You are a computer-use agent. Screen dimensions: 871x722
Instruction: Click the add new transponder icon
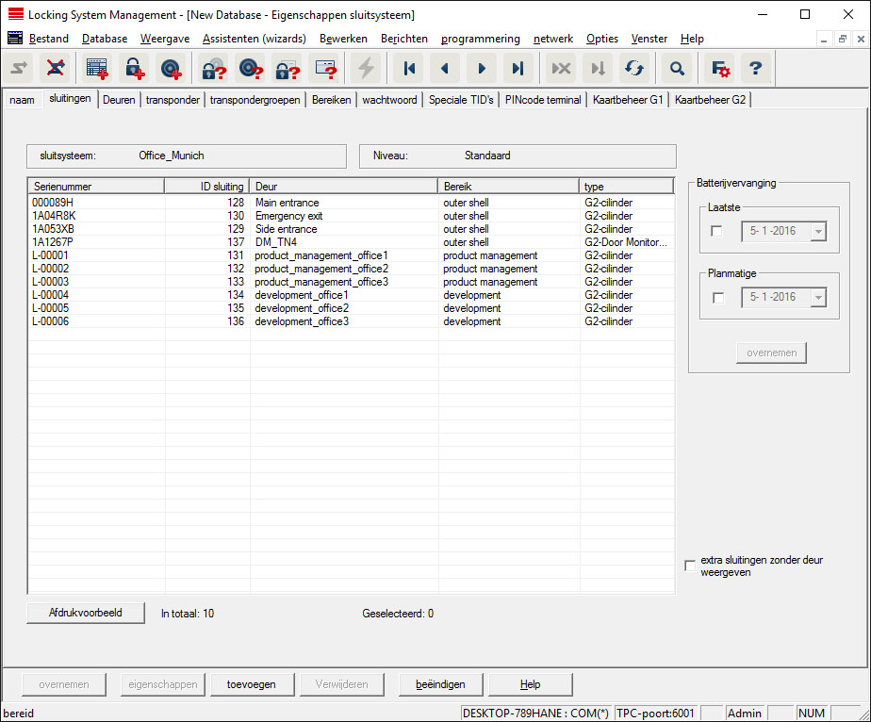[x=171, y=69]
